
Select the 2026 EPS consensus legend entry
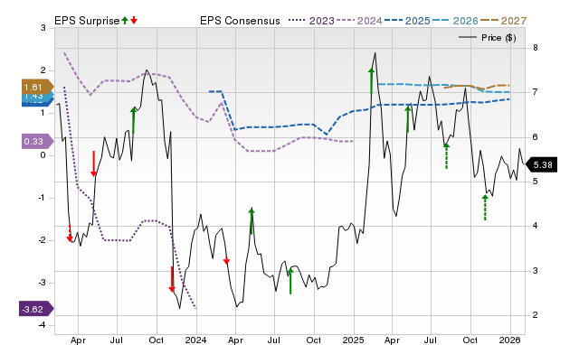455,21
